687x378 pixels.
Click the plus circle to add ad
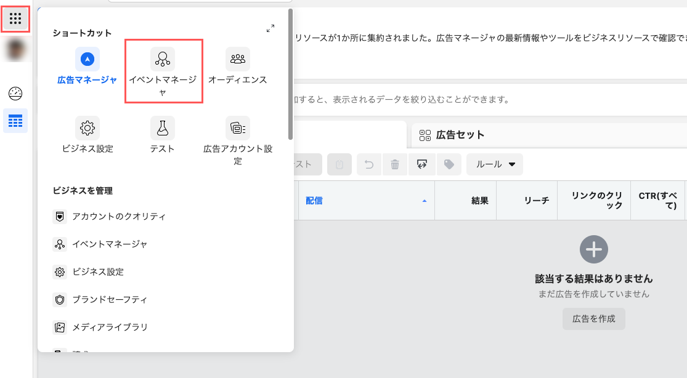point(593,249)
